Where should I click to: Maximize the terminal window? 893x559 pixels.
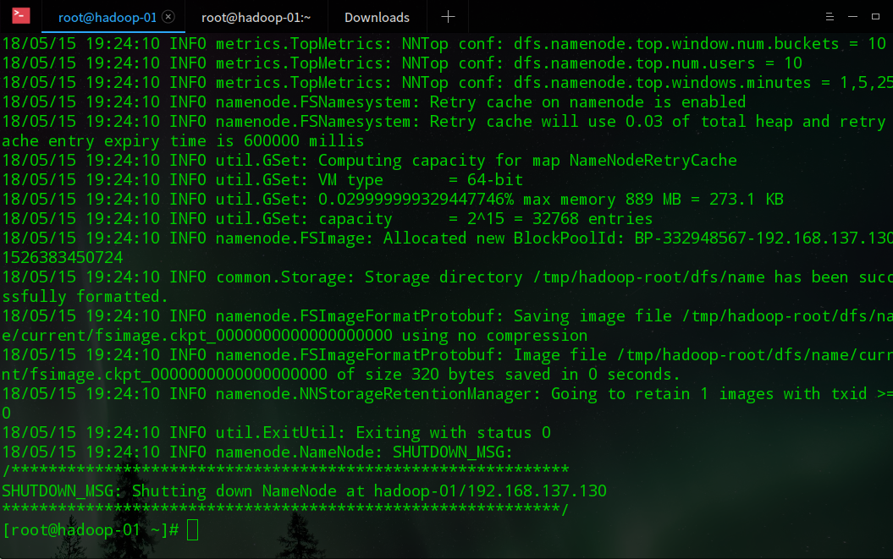coord(875,17)
